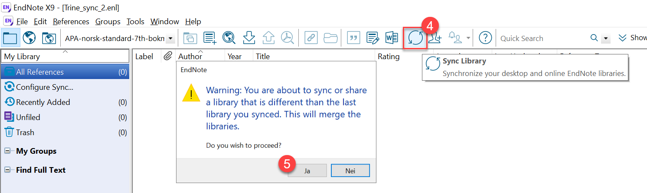The image size is (647, 193).
Task: Click the Insert Citation quote icon
Action: 354,38
